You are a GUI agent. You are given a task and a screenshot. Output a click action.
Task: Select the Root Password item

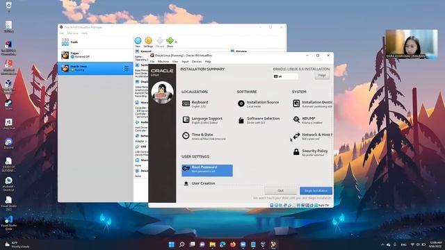tap(207, 170)
